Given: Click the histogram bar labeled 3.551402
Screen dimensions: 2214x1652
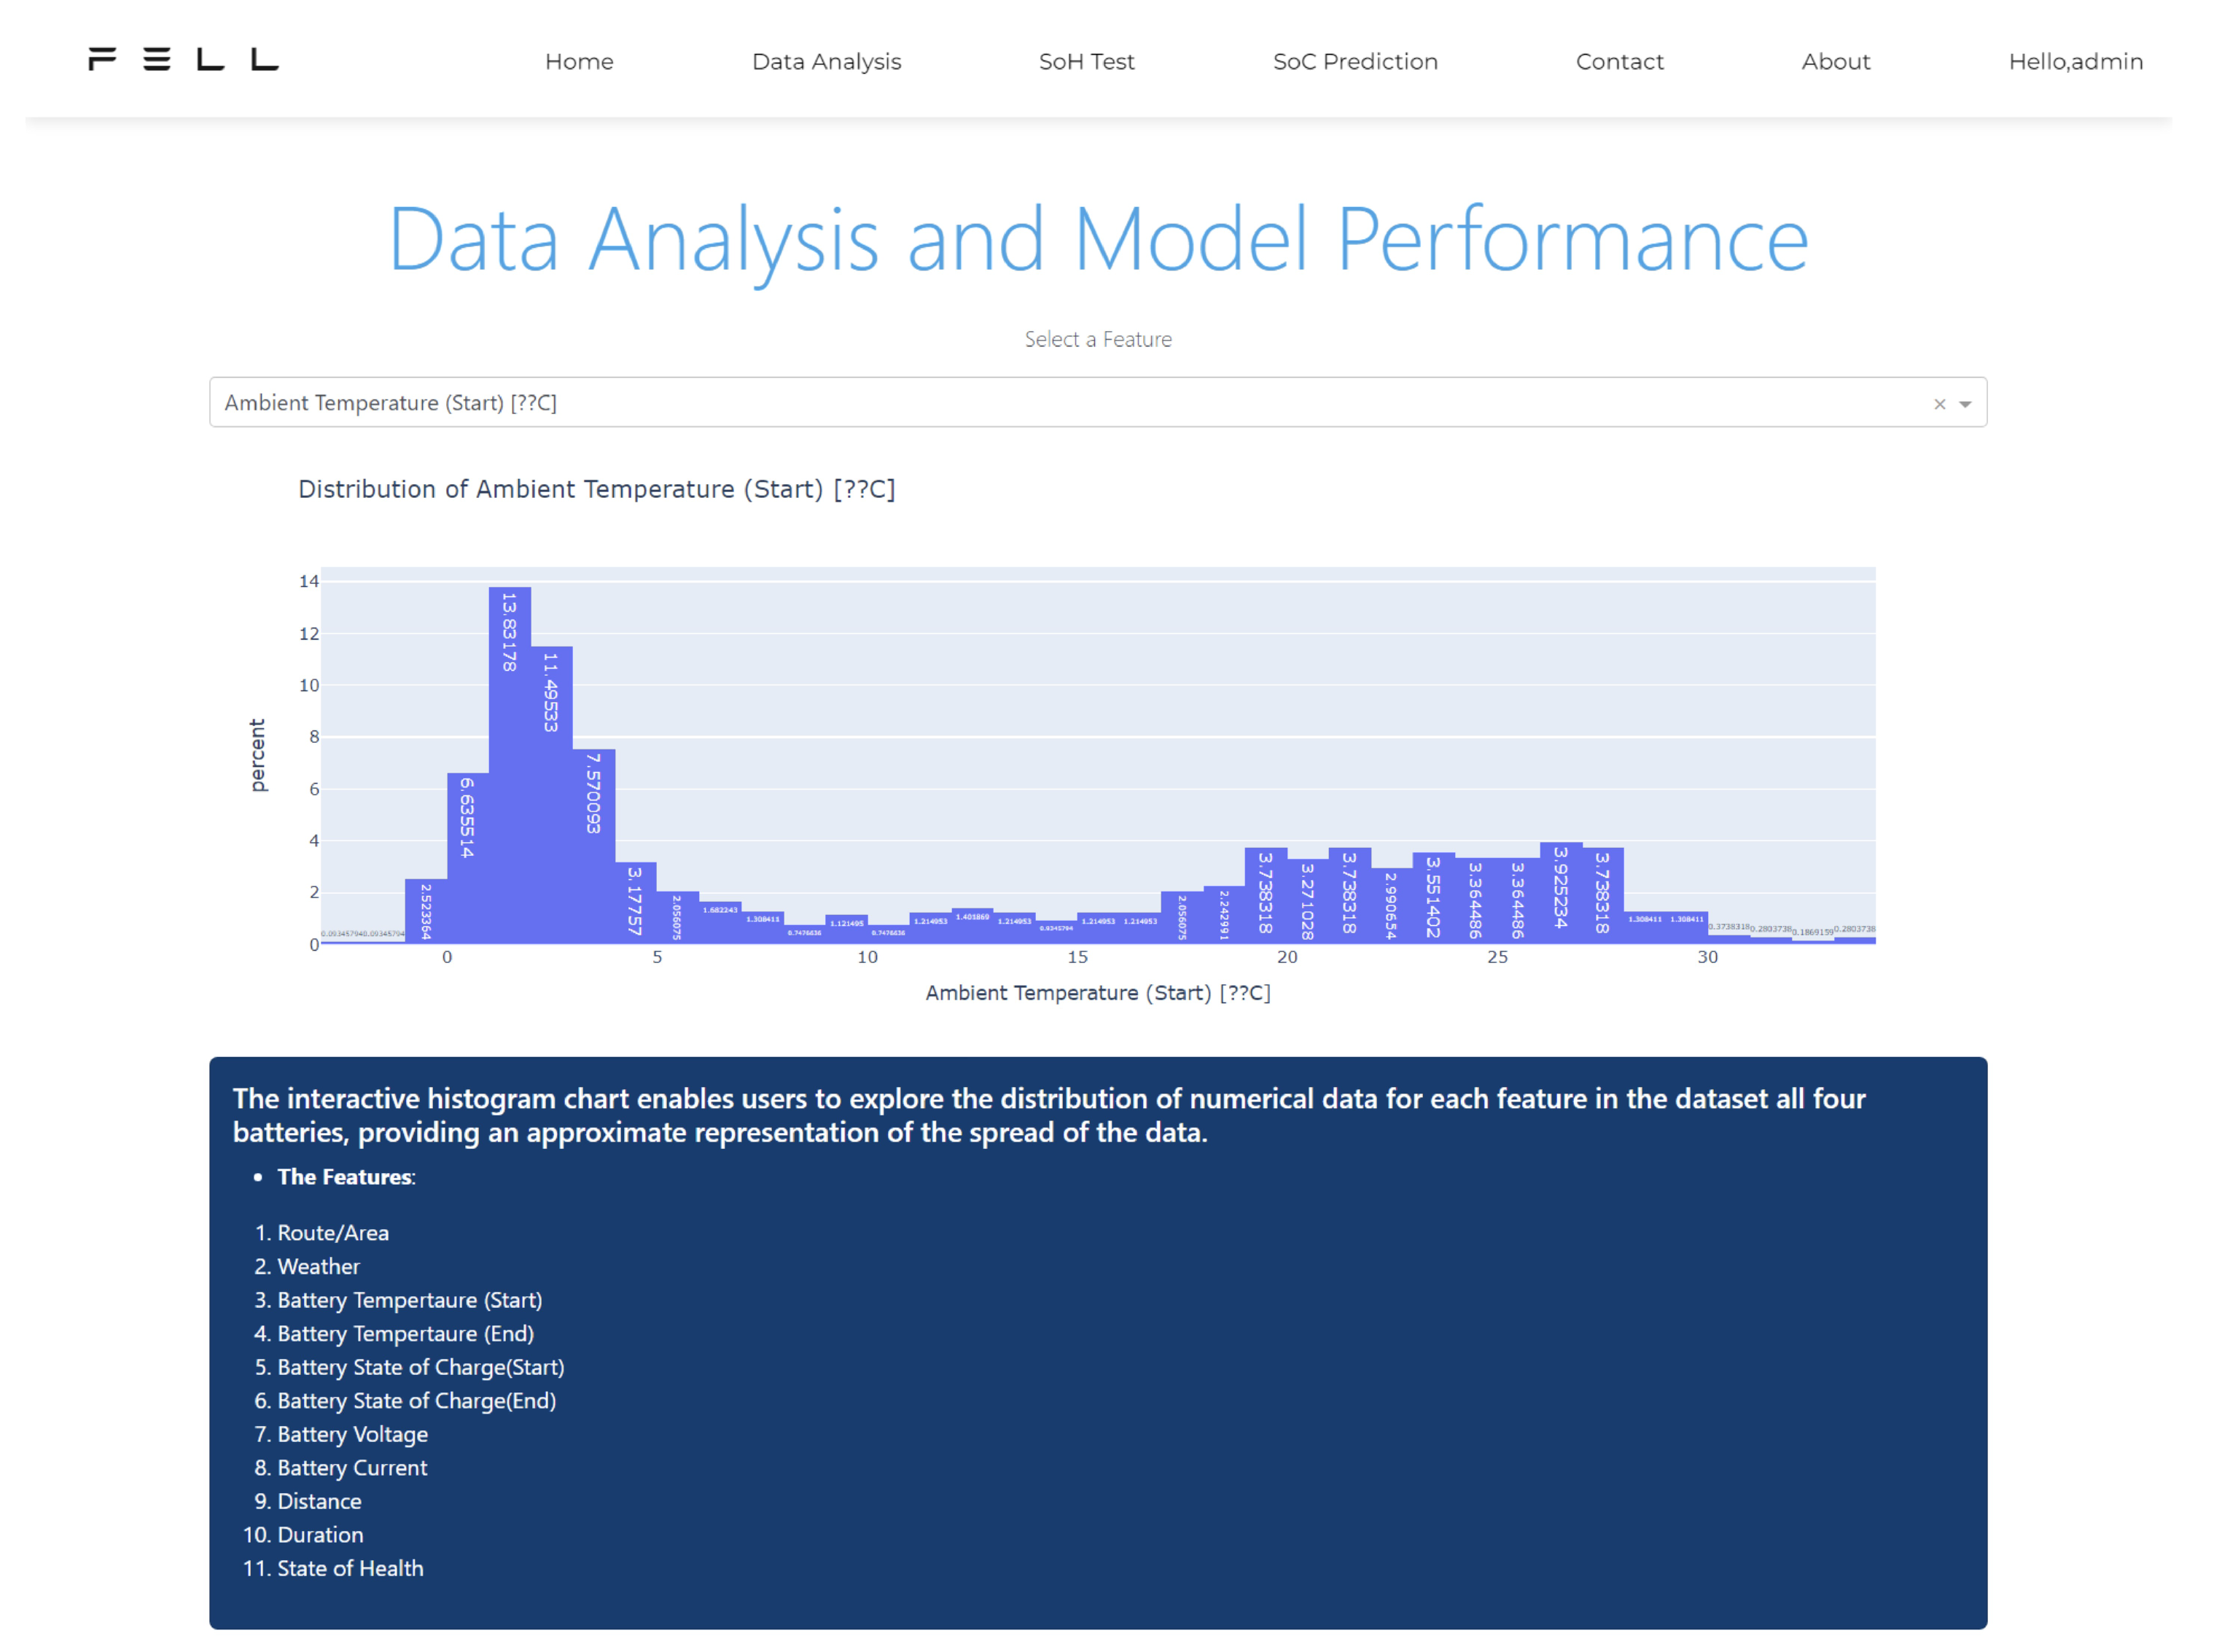Looking at the screenshot, I should [1433, 898].
